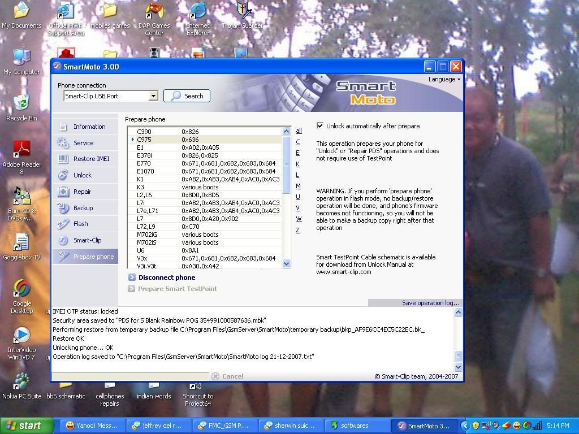Screen dimensions: 579x434
Task: Select Official HWK Support Area shortcut
Action: tap(66, 19)
